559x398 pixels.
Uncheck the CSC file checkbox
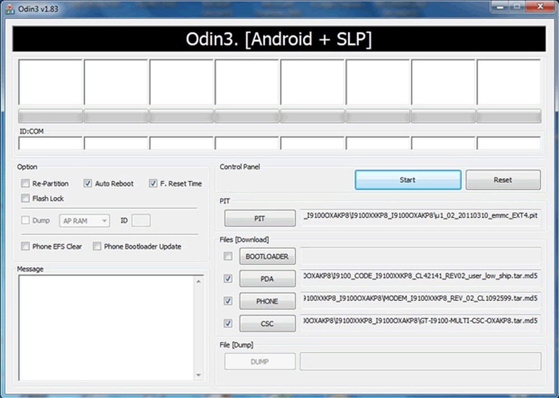[228, 323]
